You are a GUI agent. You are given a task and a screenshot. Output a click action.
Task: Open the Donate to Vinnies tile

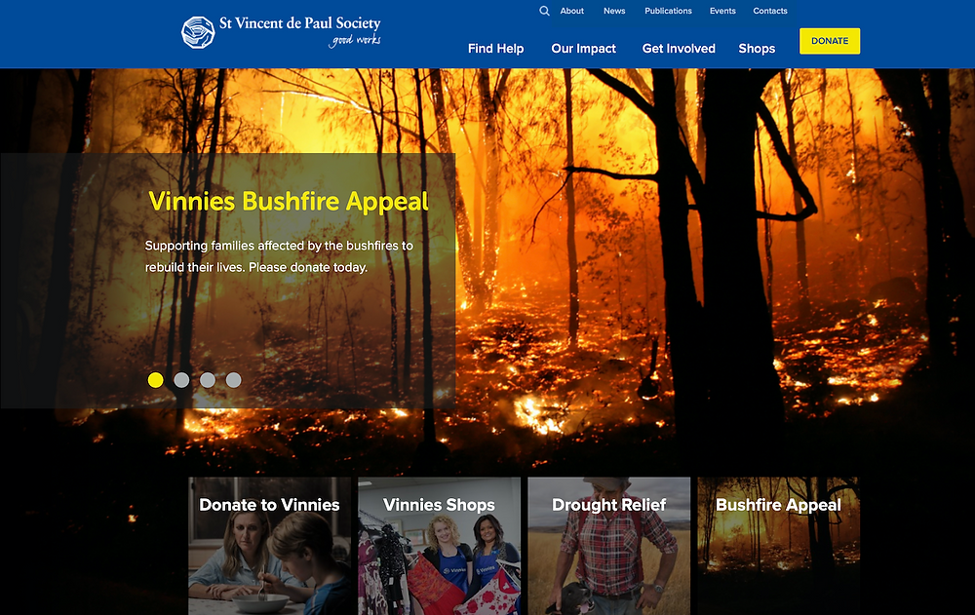pos(269,546)
